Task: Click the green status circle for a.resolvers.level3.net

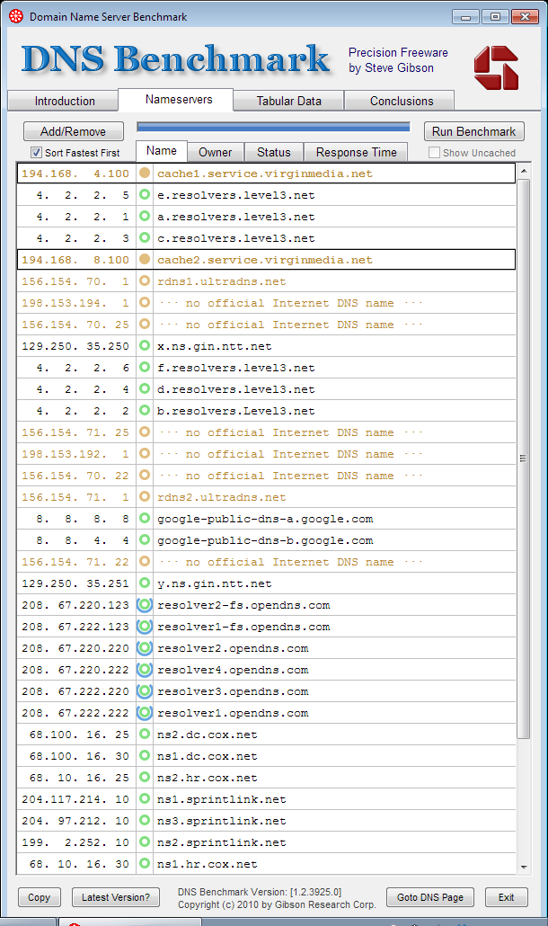Action: [145, 216]
